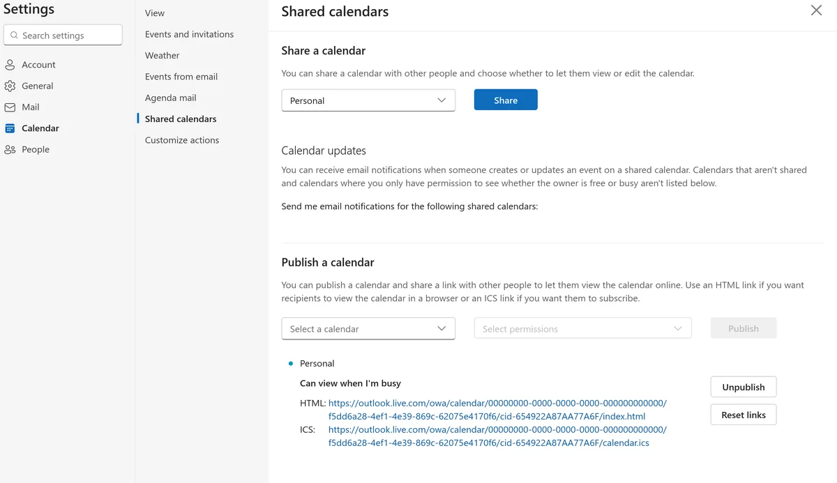Viewport: 837px width, 483px height.
Task: Click the Calendar icon in the sidebar
Action: (x=11, y=128)
